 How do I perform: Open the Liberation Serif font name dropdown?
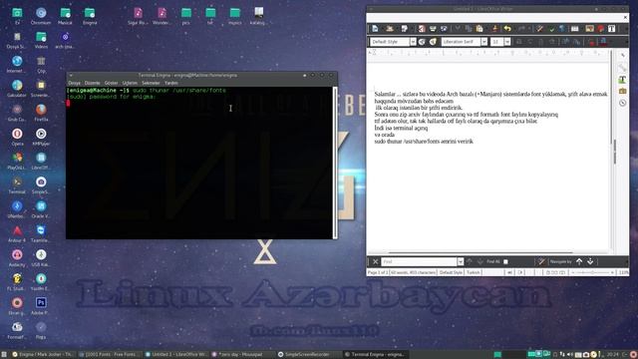click(483, 42)
